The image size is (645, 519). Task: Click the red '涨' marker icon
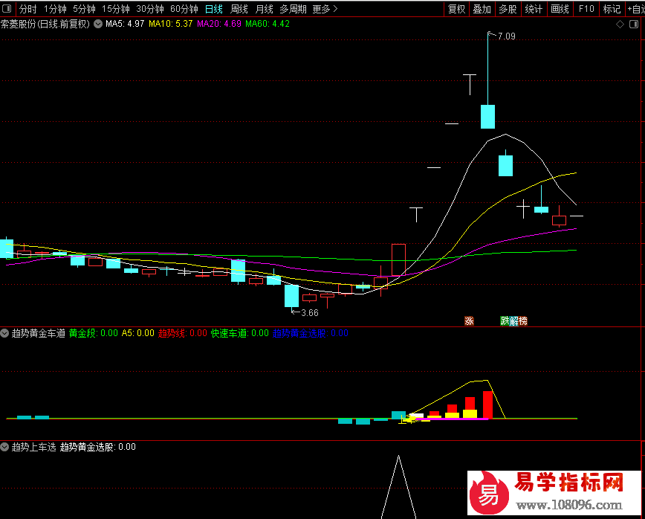click(469, 321)
